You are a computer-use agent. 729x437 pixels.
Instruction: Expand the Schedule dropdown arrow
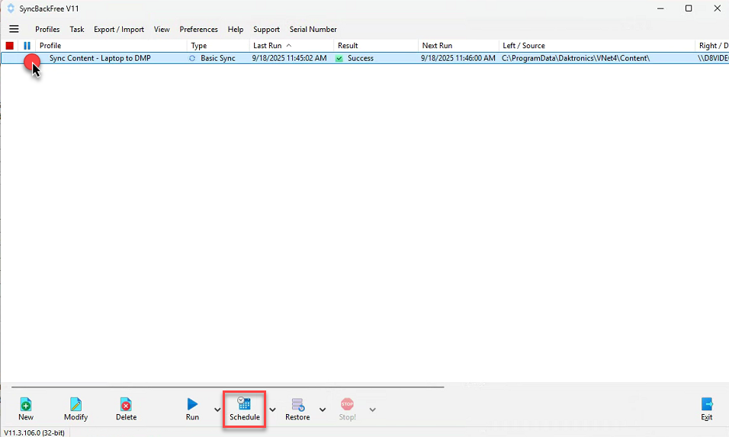(273, 410)
